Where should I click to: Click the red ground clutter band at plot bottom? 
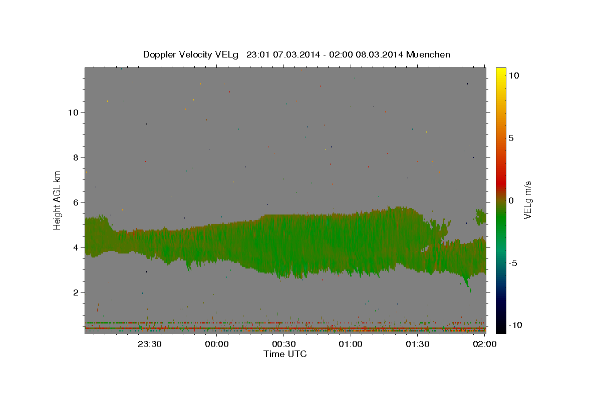point(285,328)
